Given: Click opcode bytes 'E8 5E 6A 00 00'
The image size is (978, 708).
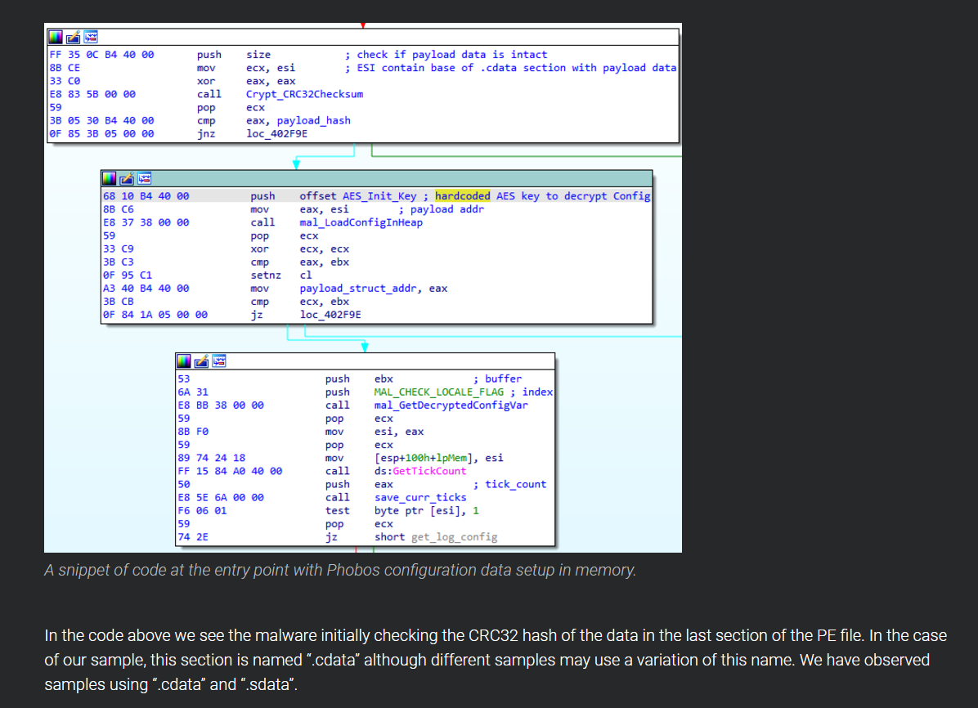Looking at the screenshot, I should (x=221, y=498).
